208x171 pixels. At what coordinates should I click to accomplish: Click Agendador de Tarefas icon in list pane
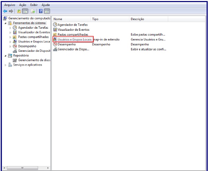(55, 25)
